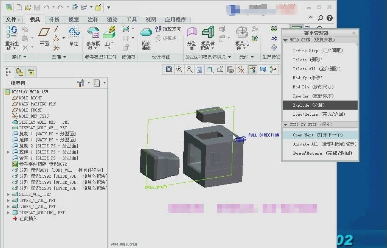Switch to the 模型 (Model) ribbon tab

(x=73, y=19)
